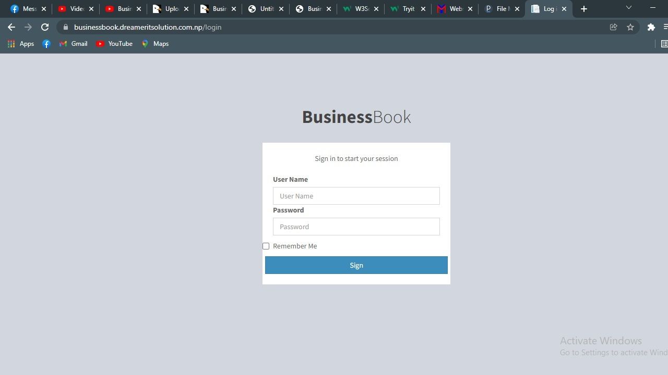Focus the Password field
Viewport: 668px width, 375px height.
tap(356, 227)
